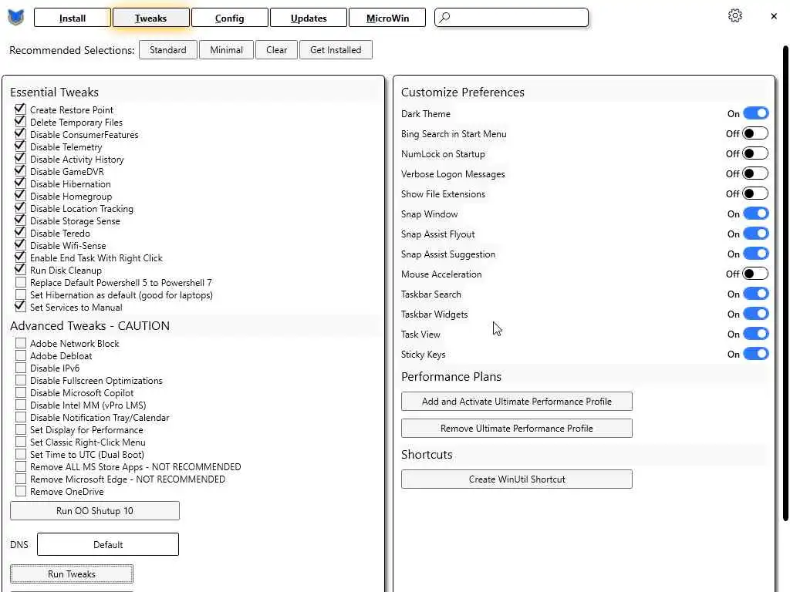Uncheck Disable ConsumerFeatures
The width and height of the screenshot is (790, 592).
21,134
